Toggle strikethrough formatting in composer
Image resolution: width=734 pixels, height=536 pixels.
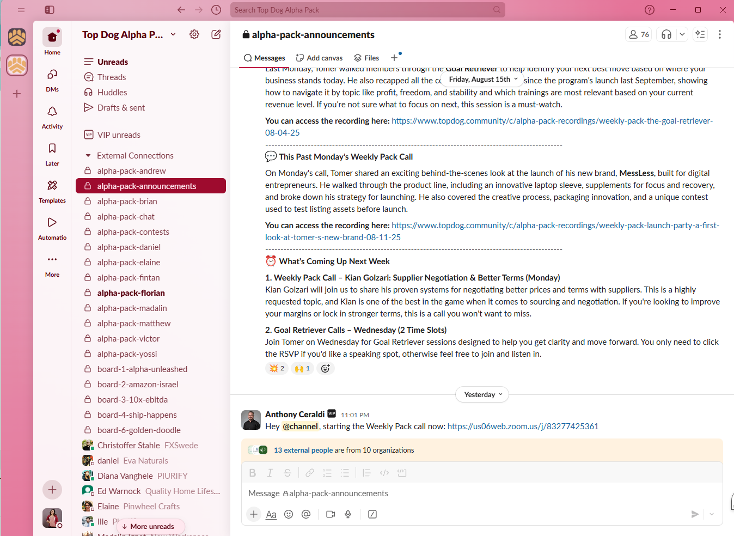tap(288, 473)
